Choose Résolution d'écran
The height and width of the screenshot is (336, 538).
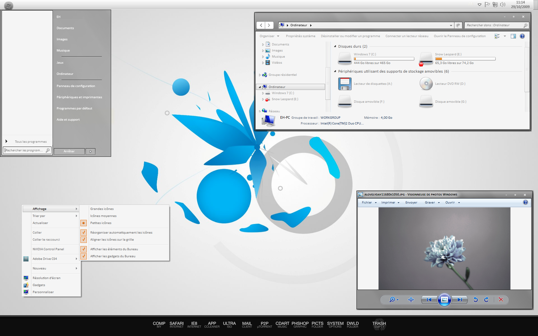pyautogui.click(x=51, y=278)
